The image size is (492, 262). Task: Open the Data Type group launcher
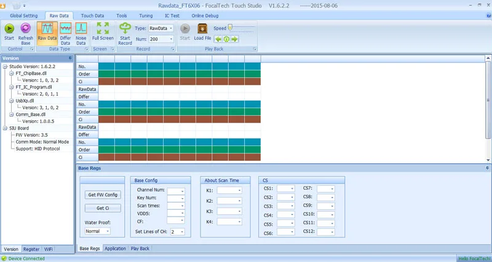click(x=87, y=49)
